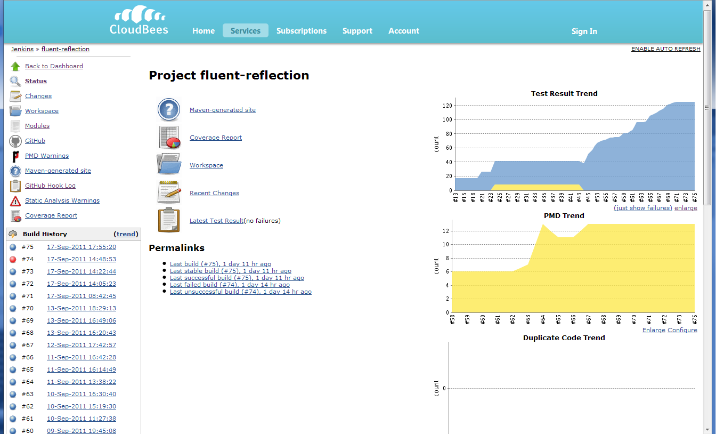Open the Last failed build (#74) permalink

click(x=230, y=285)
